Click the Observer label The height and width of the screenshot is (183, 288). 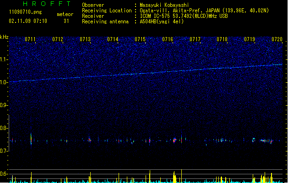tap(93, 5)
